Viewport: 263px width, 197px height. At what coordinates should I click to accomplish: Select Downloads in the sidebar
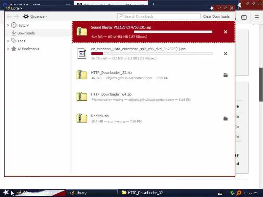pos(26,33)
